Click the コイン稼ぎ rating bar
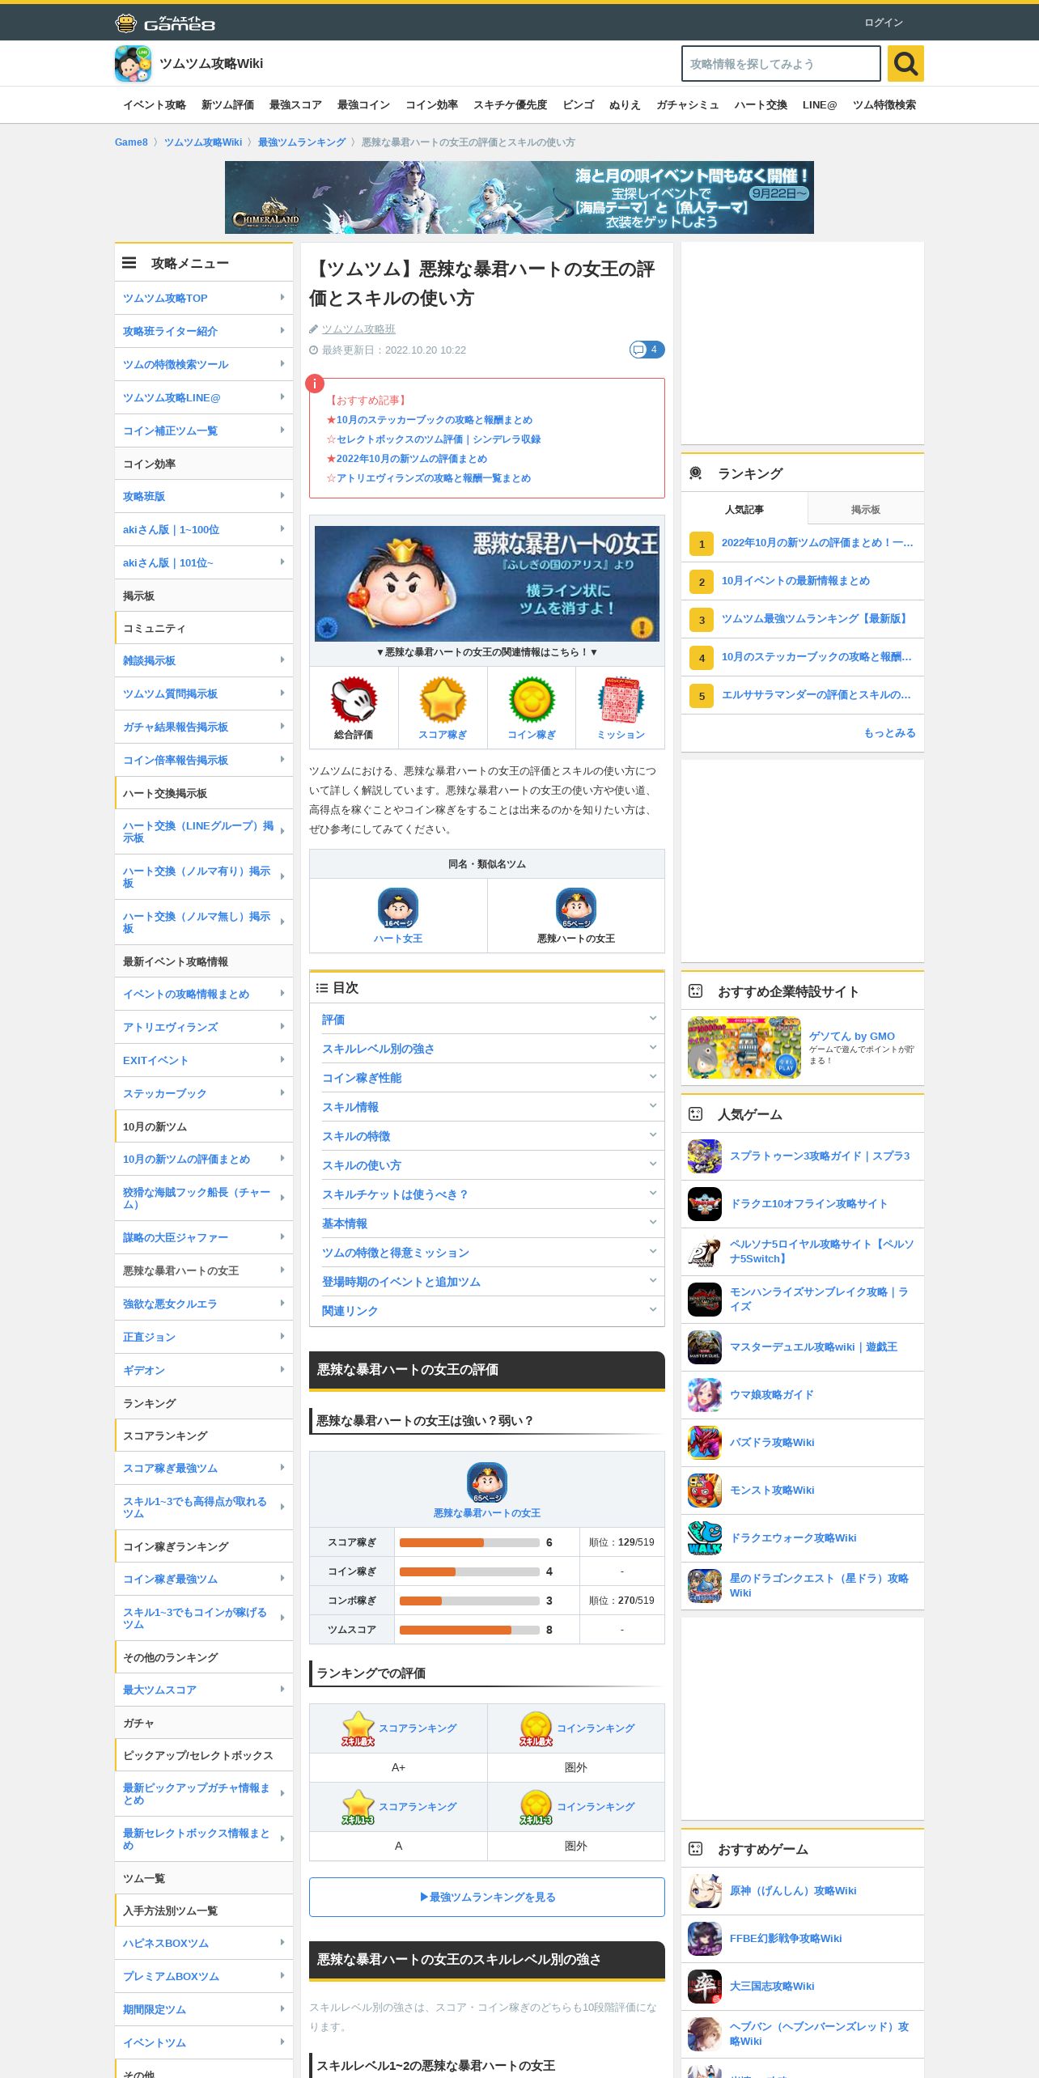The height and width of the screenshot is (2078, 1039). pyautogui.click(x=469, y=1571)
